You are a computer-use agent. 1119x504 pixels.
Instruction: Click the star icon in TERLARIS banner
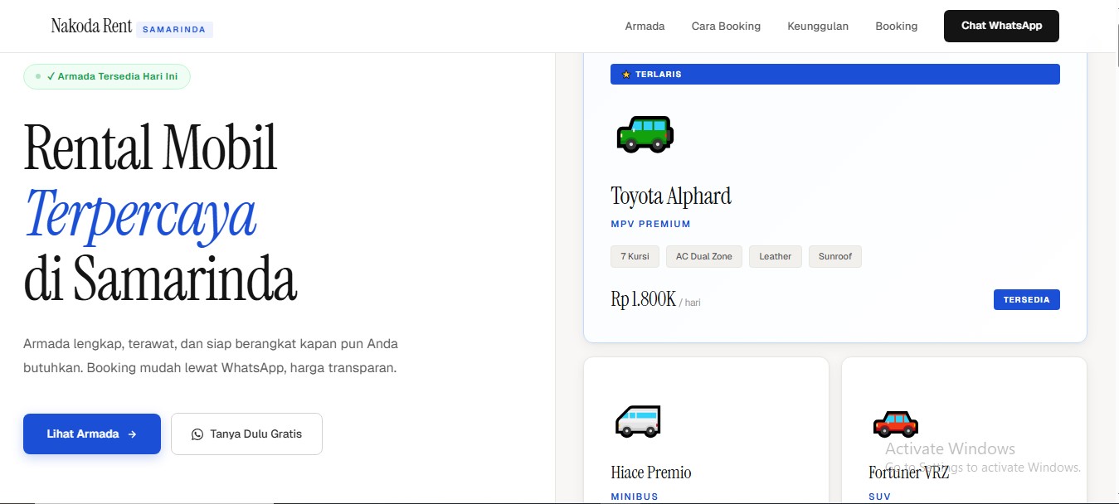(626, 75)
